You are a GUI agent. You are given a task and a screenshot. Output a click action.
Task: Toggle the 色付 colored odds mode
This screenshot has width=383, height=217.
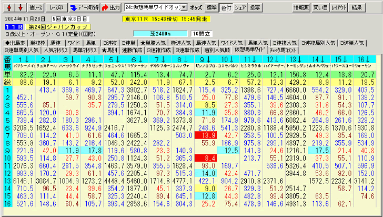[x=226, y=8]
